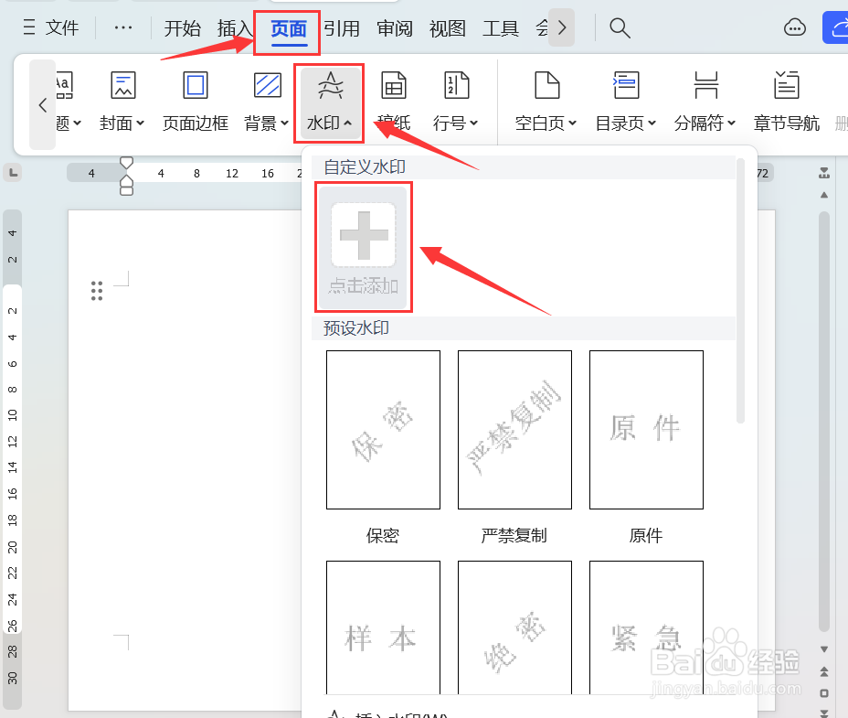
Task: Switch to the 视图 ribbon tab
Action: [447, 28]
